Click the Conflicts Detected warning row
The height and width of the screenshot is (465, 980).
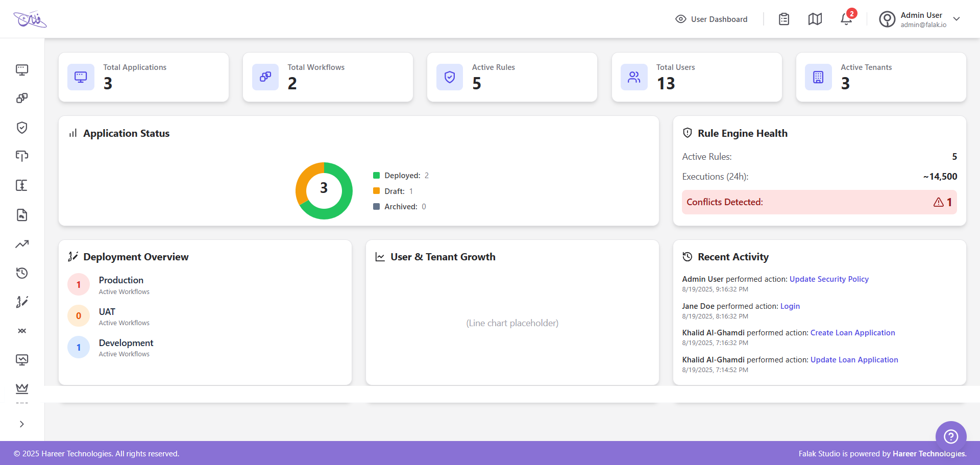(819, 202)
